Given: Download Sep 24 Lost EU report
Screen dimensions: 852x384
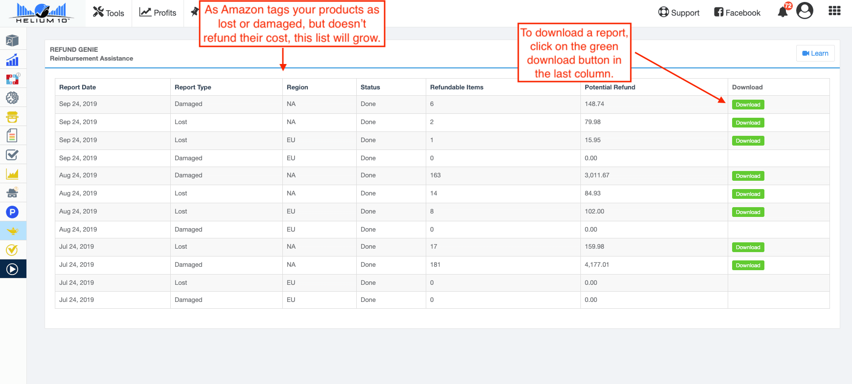Looking at the screenshot, I should 748,141.
